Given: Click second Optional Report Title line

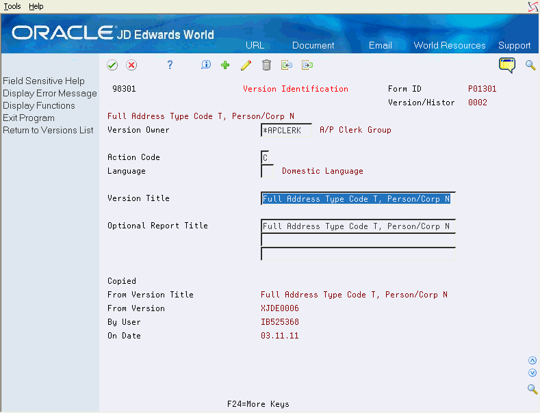Looking at the screenshot, I should (358, 240).
